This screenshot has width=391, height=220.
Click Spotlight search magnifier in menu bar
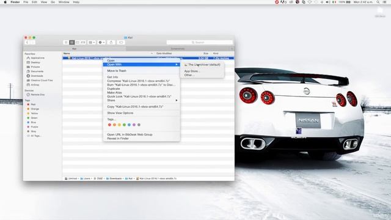(x=378, y=2)
